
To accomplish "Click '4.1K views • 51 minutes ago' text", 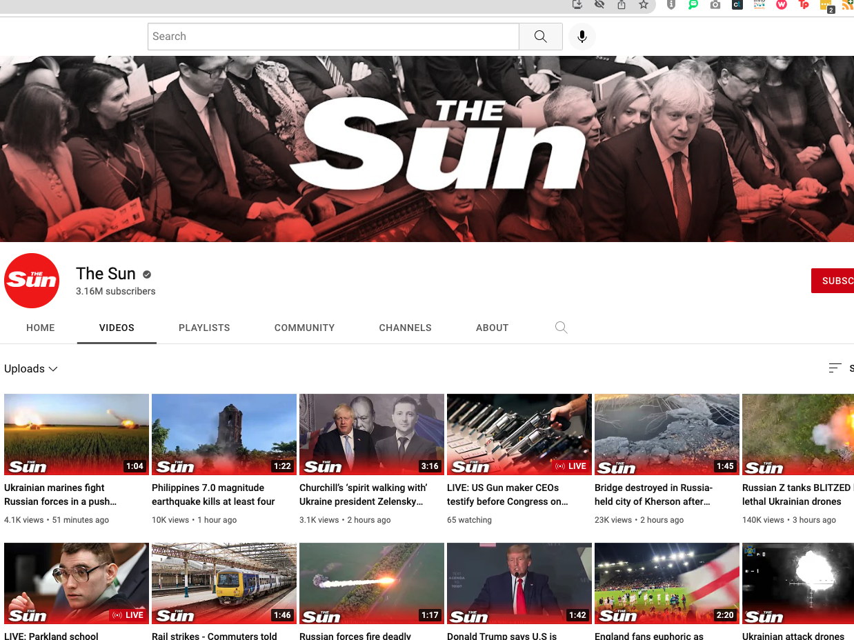I will pos(57,520).
